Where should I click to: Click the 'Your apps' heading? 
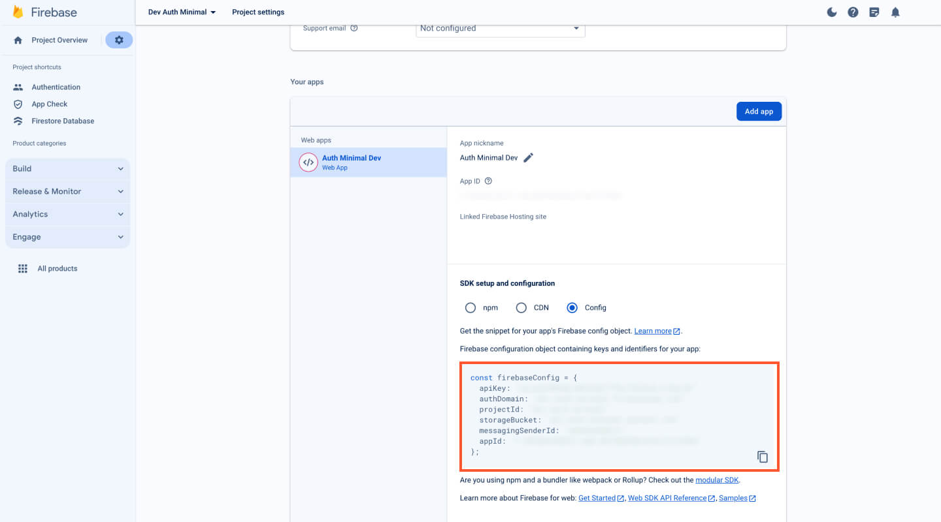[x=307, y=82]
